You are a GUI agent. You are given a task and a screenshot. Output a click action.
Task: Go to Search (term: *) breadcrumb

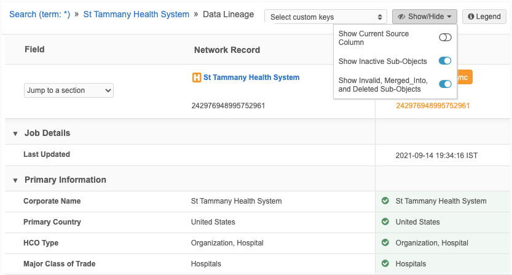[40, 14]
